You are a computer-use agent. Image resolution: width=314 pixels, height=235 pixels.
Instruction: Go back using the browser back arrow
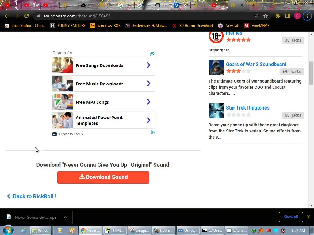point(7,16)
